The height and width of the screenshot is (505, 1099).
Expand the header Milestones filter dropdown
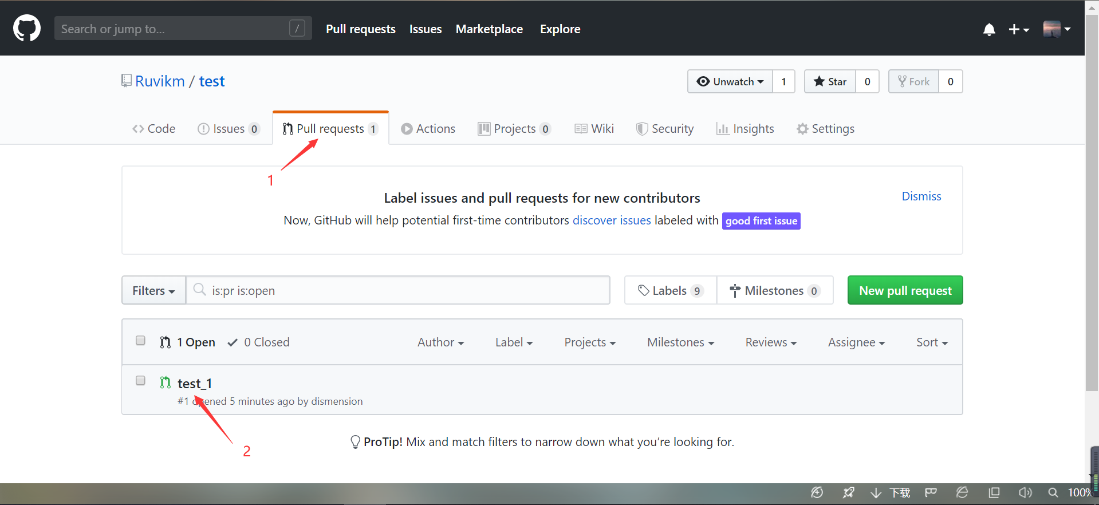pos(680,342)
